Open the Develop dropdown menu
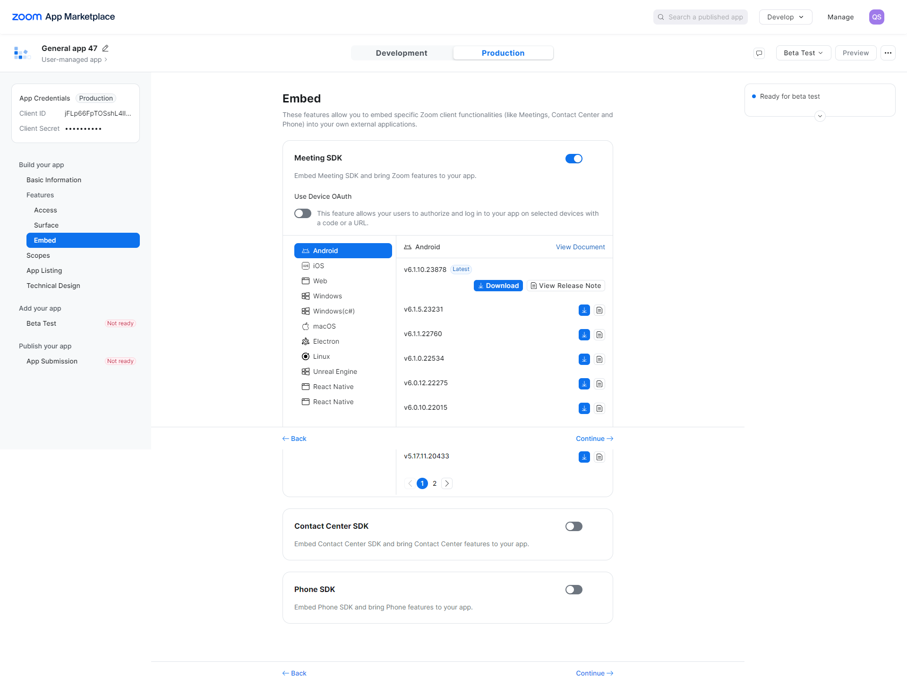Image resolution: width=907 pixels, height=685 pixels. [785, 17]
